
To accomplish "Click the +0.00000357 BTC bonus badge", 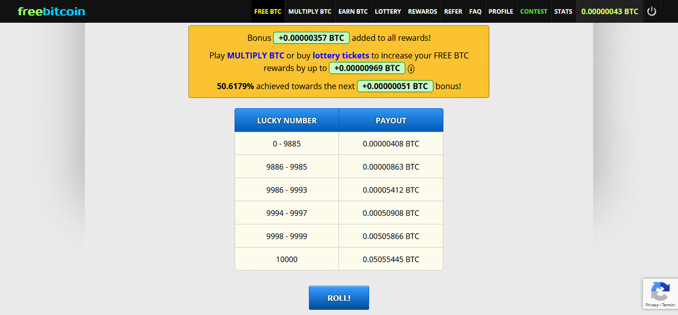I will click(x=311, y=38).
